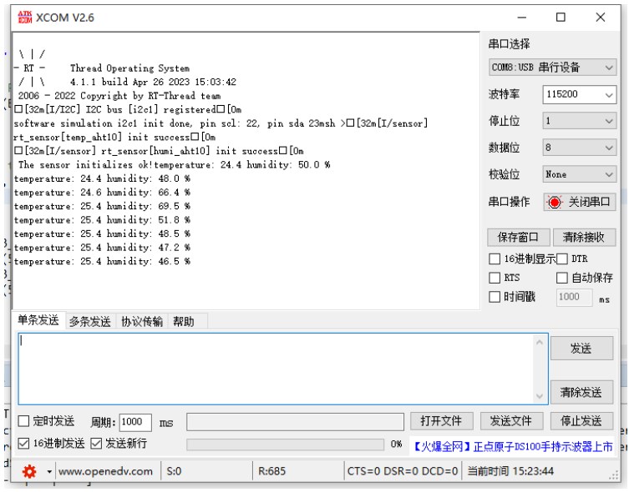Click the 发送 button
Viewport: 629px width, 492px height.
pyautogui.click(x=581, y=349)
